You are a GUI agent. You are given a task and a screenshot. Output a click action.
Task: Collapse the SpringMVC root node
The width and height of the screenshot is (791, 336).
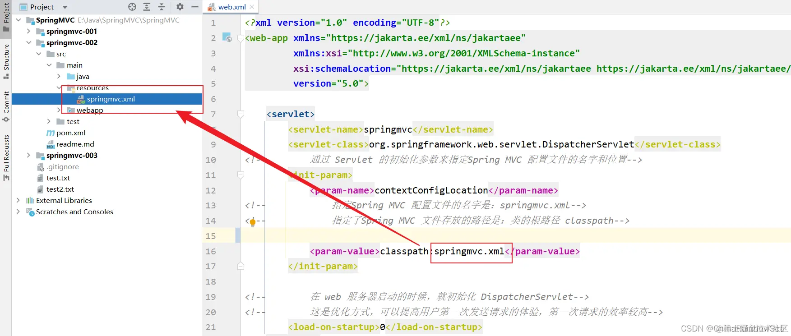click(19, 20)
